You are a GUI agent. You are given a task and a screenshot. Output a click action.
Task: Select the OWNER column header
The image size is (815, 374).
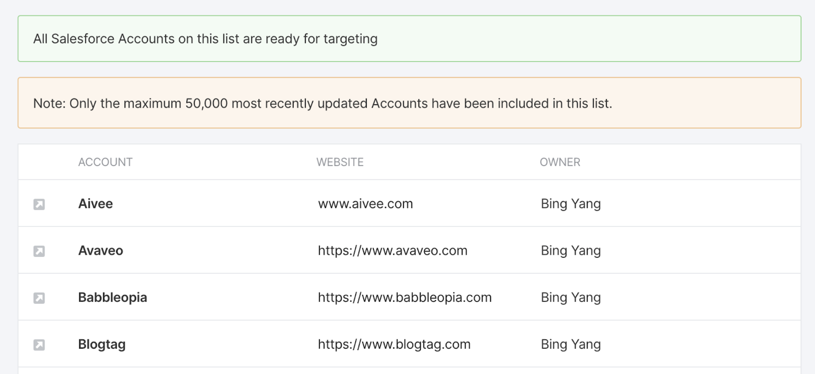pos(560,162)
